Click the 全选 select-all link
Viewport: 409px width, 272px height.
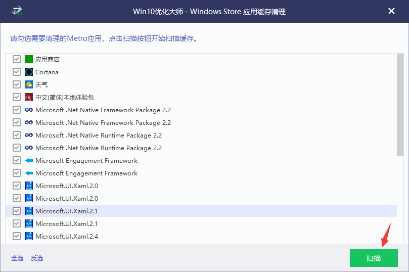17,258
